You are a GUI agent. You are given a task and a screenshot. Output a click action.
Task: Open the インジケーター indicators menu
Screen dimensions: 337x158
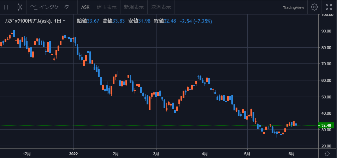[x=52, y=7]
